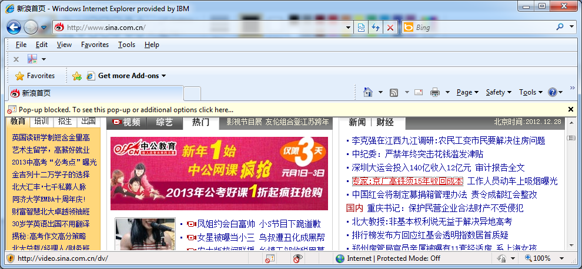Click the RSS Feeds icon
Viewport: 582px width, 269px height.
tap(394, 92)
